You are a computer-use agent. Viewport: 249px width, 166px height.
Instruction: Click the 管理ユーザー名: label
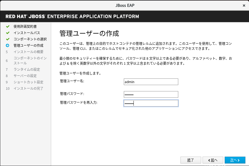click(72, 81)
